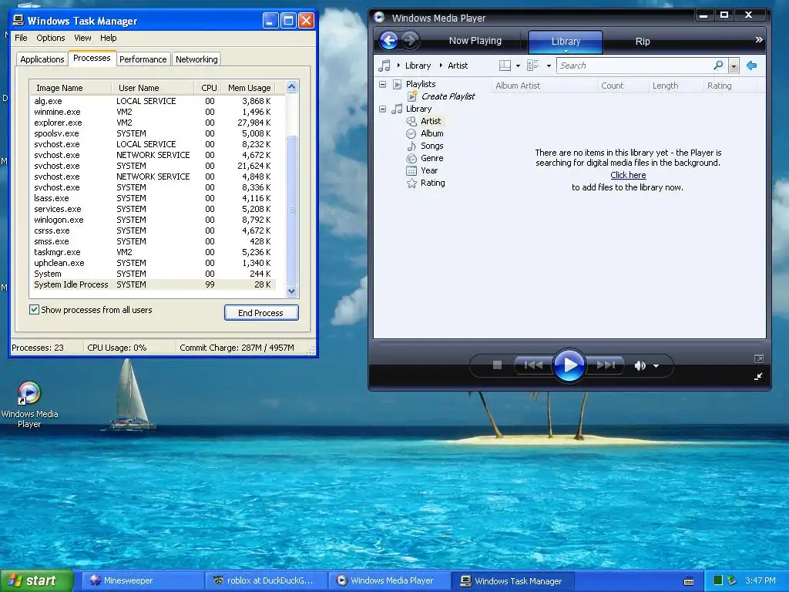Open view options dropdown arrow

549,66
